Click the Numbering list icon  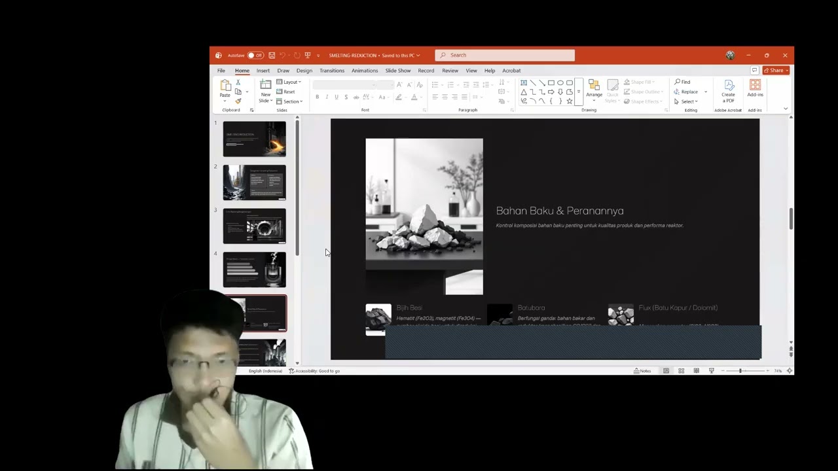450,85
